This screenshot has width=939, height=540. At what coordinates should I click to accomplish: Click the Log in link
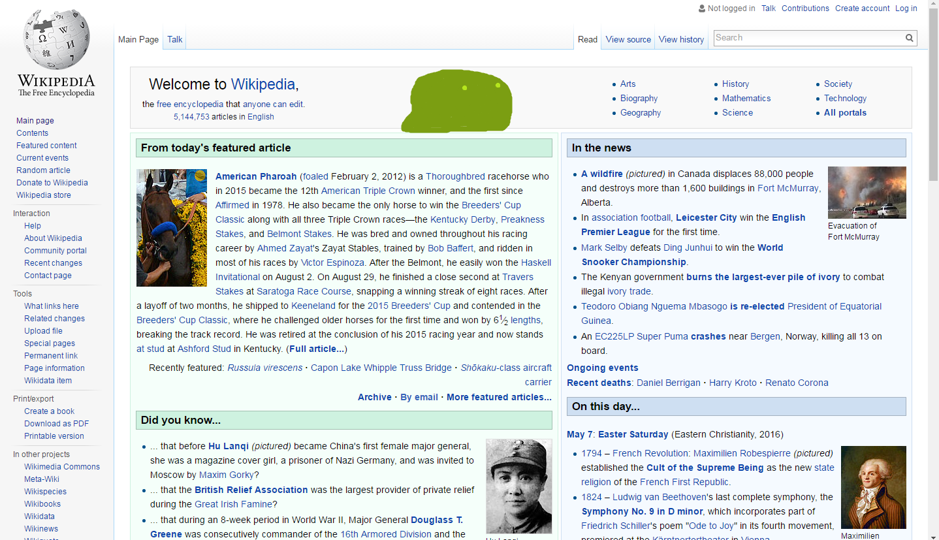tap(906, 8)
